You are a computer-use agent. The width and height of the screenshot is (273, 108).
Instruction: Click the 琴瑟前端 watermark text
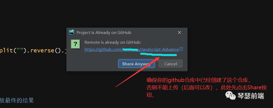tap(251, 96)
